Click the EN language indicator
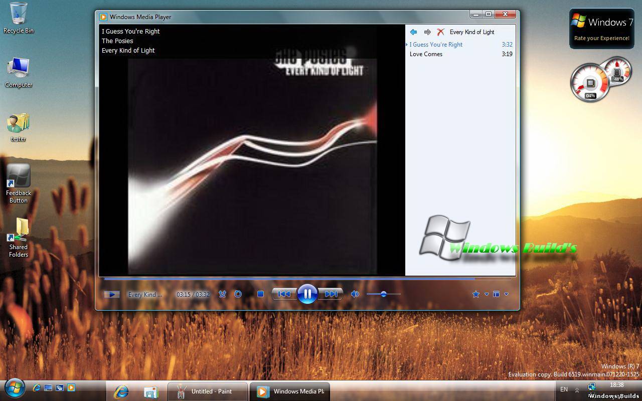 click(x=564, y=389)
